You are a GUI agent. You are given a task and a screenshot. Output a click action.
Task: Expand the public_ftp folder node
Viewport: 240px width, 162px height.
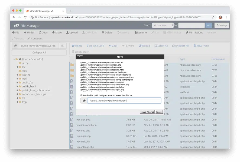tap(17, 83)
